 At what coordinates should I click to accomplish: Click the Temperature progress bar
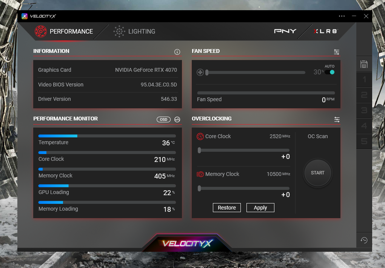tap(107, 136)
